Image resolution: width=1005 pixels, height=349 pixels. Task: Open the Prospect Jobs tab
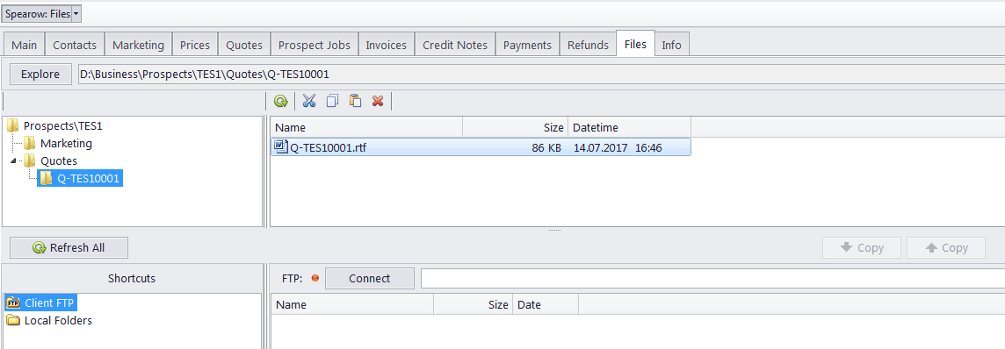(315, 45)
